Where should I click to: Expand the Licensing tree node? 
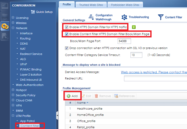coord(13,18)
